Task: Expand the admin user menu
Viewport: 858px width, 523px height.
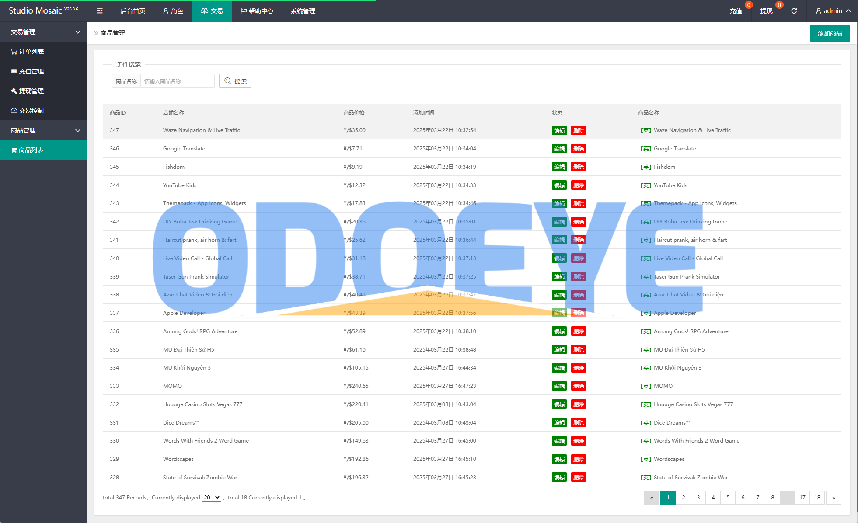Action: pos(833,11)
